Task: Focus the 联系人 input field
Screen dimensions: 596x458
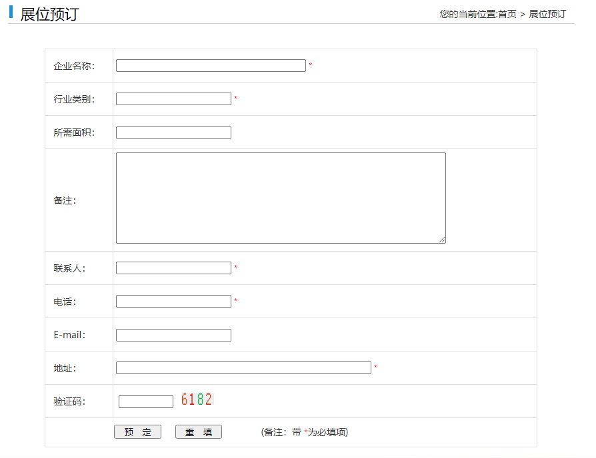Action: click(174, 268)
